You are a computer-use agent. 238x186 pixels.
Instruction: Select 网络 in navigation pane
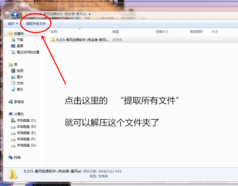click(x=17, y=157)
